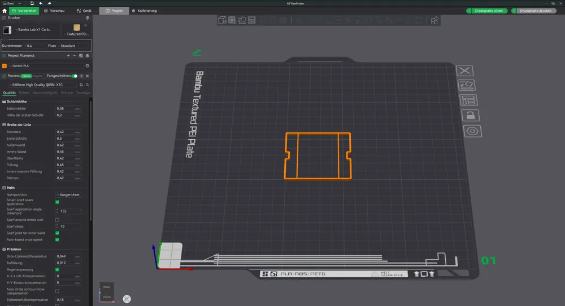Switch to Vorschau tab
Image resolution: width=565 pixels, height=306 pixels.
(x=54, y=11)
